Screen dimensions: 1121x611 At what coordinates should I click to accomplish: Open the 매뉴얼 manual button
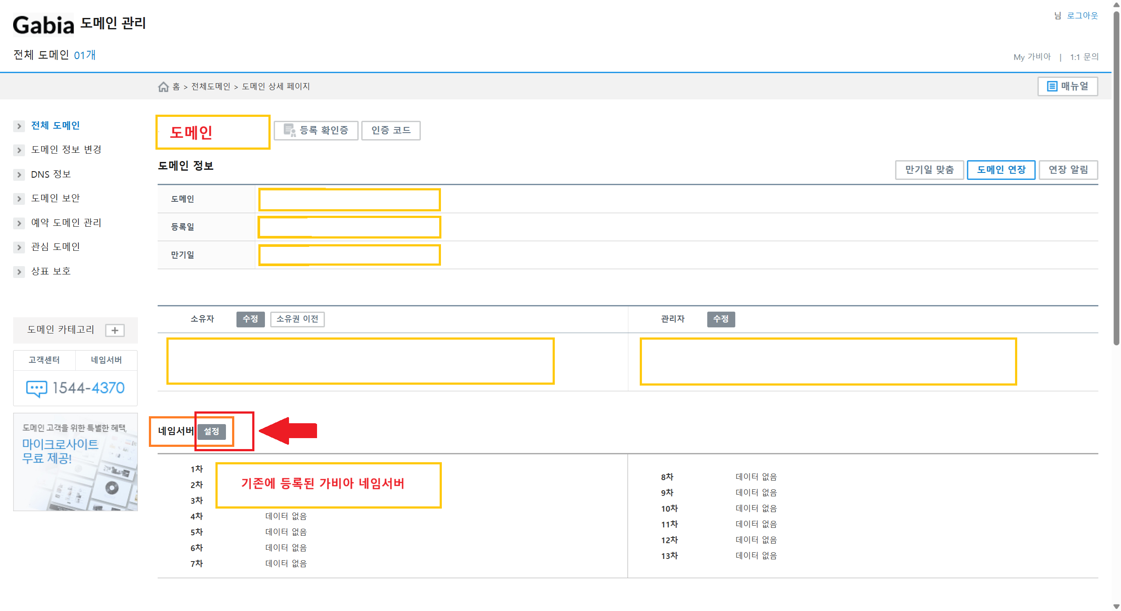(x=1067, y=86)
